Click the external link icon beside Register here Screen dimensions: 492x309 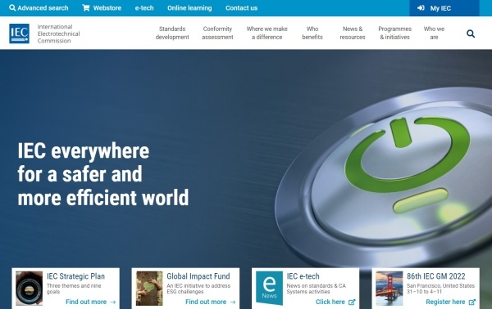coord(472,302)
